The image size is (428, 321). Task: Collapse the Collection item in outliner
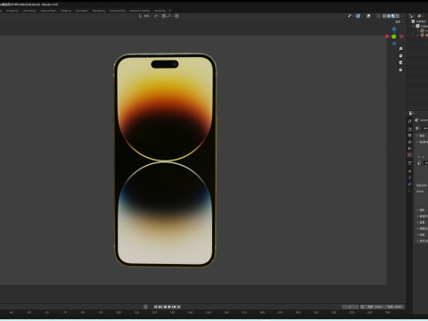pos(413,26)
